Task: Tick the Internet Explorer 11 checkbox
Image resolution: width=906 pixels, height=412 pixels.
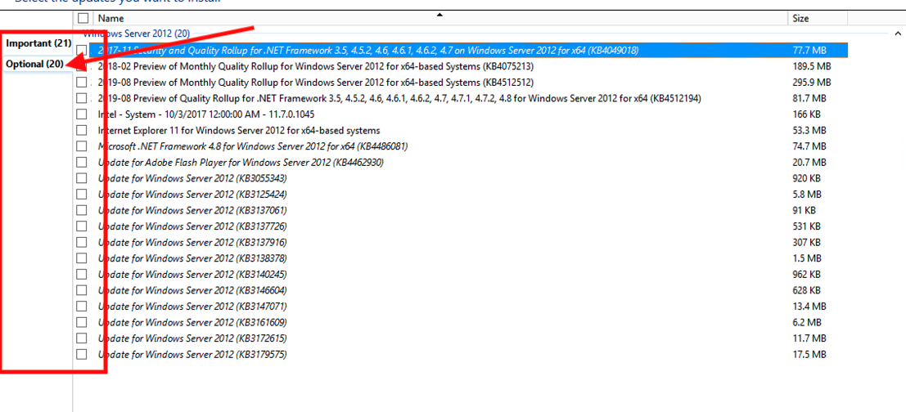Action: tap(82, 131)
